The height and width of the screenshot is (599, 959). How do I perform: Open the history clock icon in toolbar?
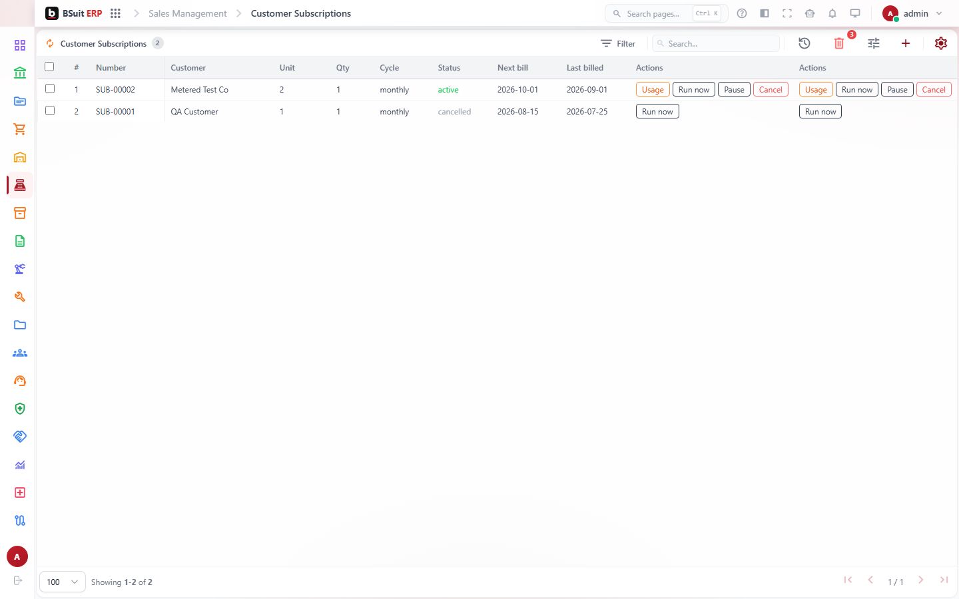click(x=804, y=43)
